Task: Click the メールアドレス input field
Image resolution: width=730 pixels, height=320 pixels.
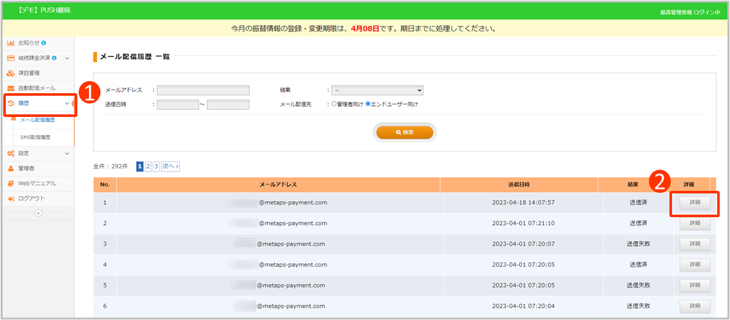Action: tap(203, 90)
